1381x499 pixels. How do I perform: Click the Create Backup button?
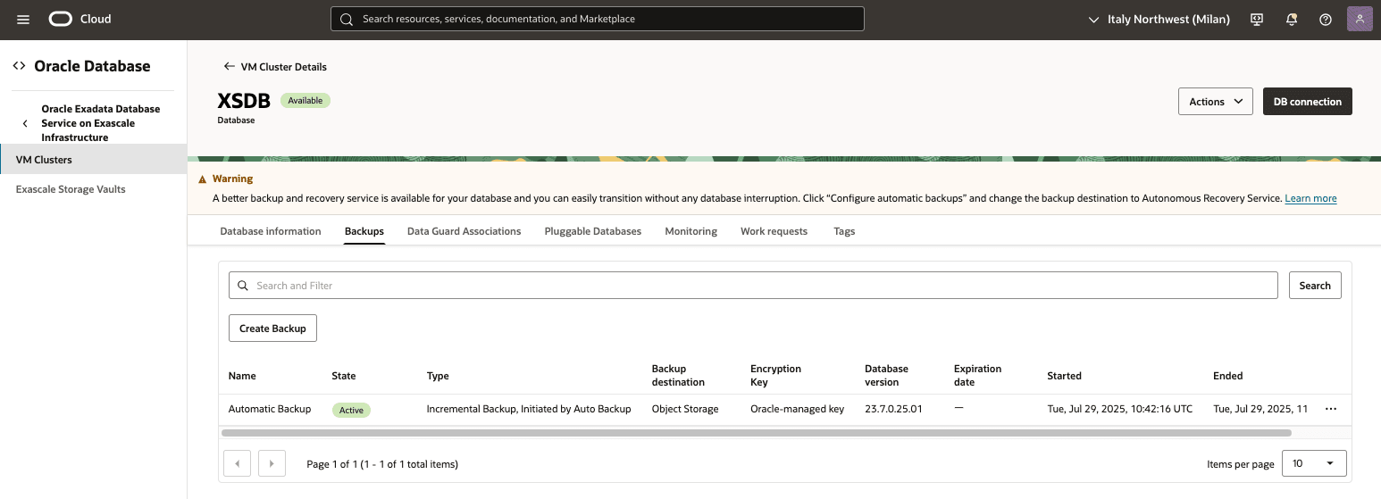(x=272, y=328)
